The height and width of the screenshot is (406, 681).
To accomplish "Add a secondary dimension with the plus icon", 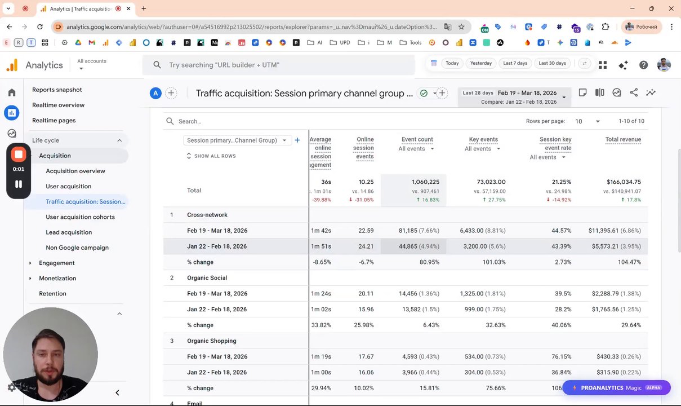I will pyautogui.click(x=297, y=140).
